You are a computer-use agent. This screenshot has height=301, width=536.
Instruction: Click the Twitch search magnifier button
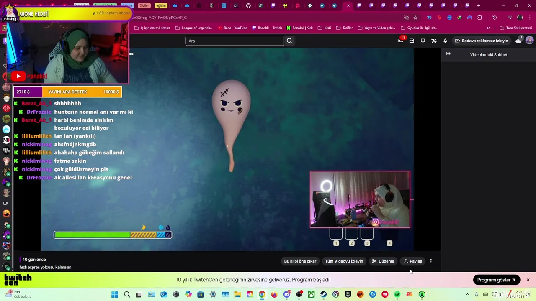(289, 41)
